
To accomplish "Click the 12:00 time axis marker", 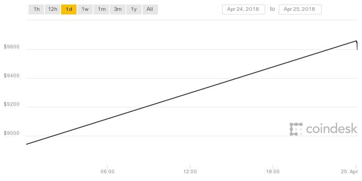I will pos(190,171).
